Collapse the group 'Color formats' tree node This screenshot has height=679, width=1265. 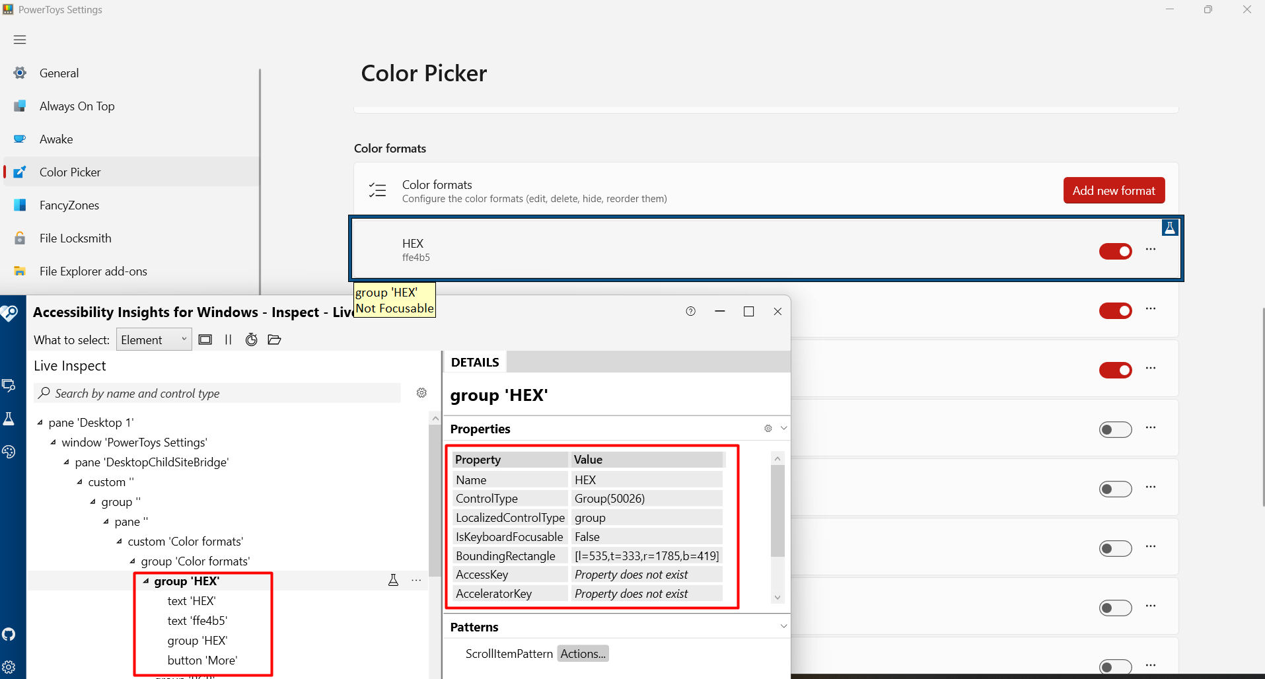click(131, 561)
